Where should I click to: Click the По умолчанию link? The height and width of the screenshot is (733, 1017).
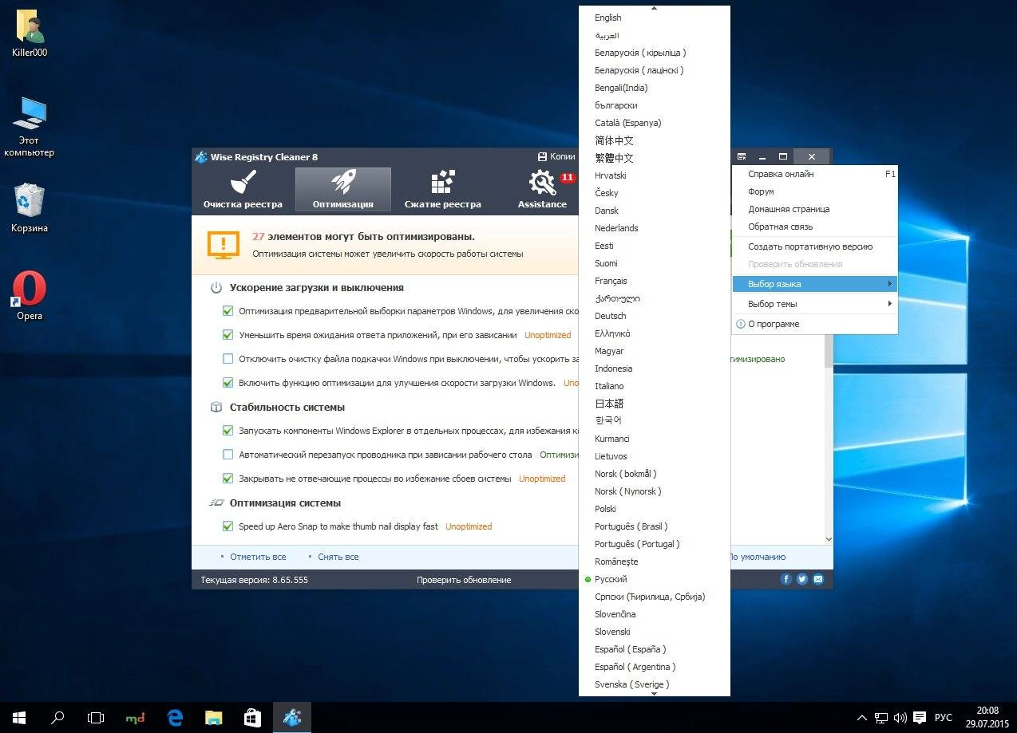tap(757, 557)
